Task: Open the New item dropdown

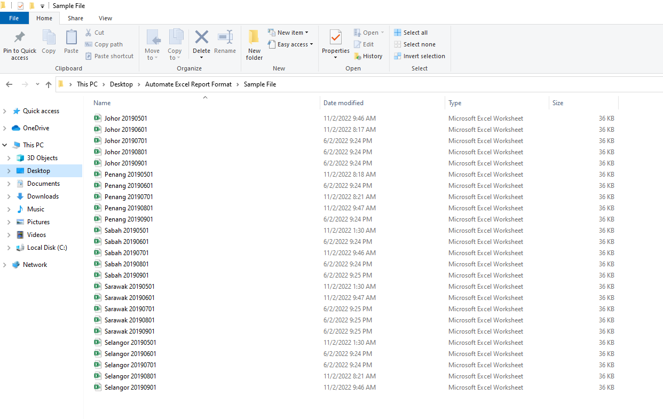Action: [x=288, y=33]
